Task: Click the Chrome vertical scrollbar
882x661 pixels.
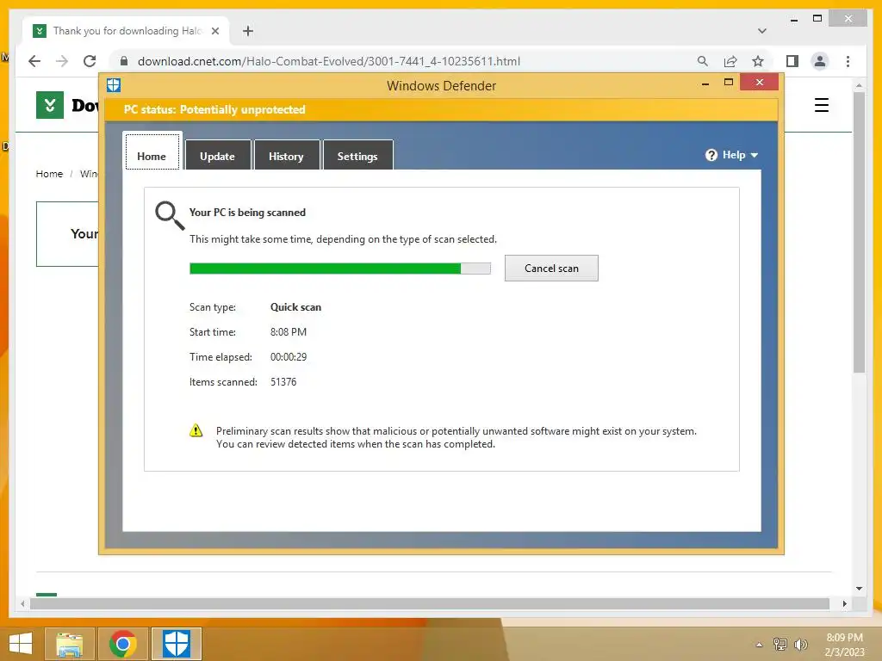Action: click(x=859, y=232)
